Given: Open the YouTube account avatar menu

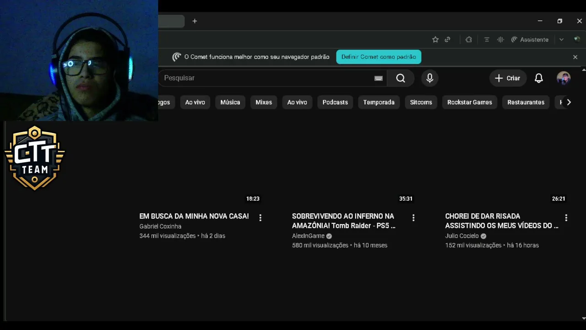Looking at the screenshot, I should click(564, 78).
